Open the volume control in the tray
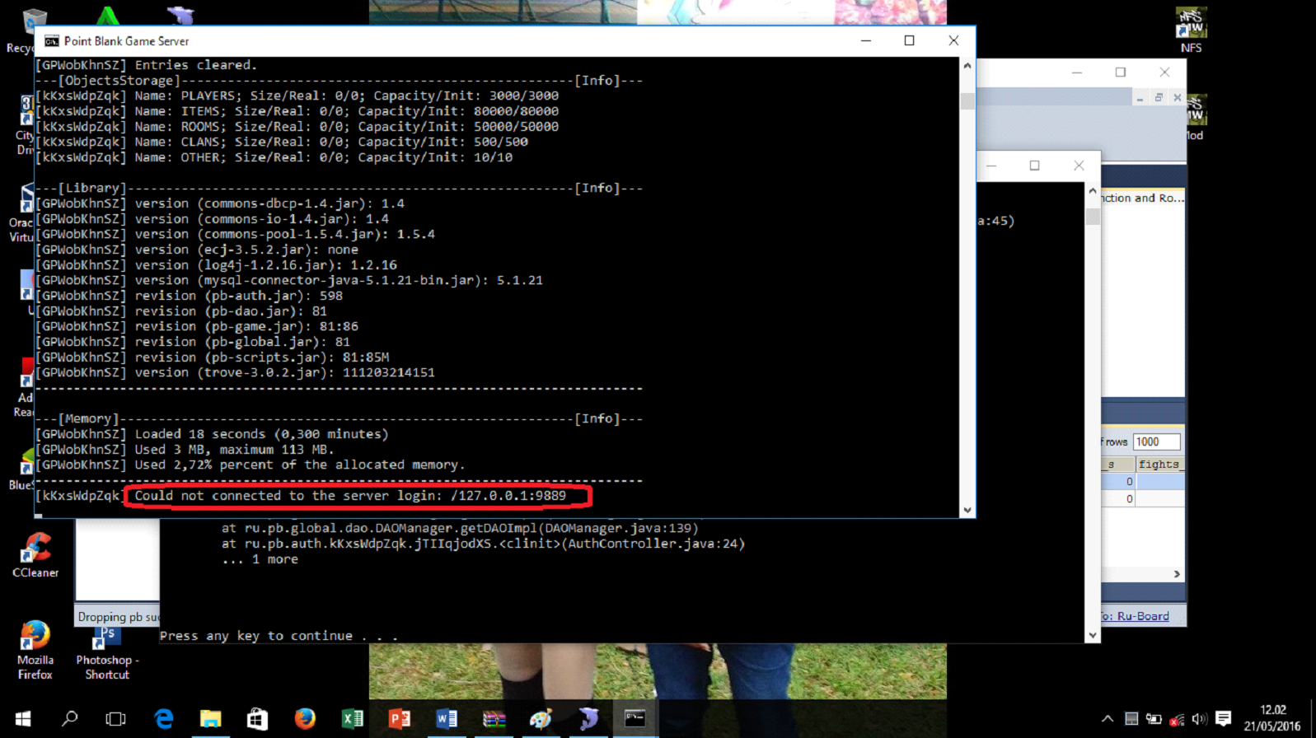Image resolution: width=1316 pixels, height=738 pixels. (1199, 719)
